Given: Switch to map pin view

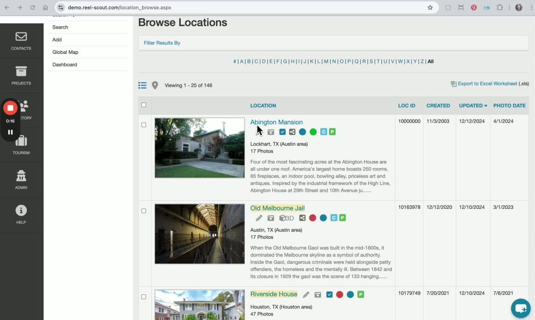Looking at the screenshot, I should [155, 85].
